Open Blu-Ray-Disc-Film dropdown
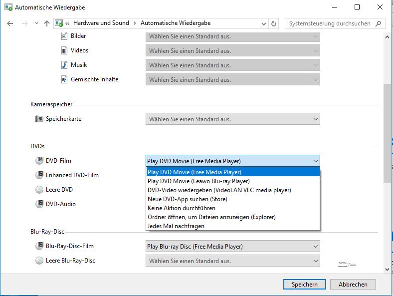Screen dimensions: 393x296 [x=232, y=246]
